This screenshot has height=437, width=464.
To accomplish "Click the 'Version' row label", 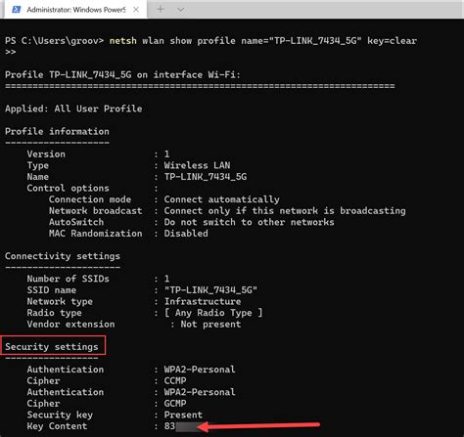I will click(46, 154).
